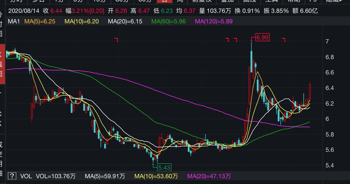The width and height of the screenshot is (350, 184).
Task: Click the 5.6 price axis label
Action: (329, 150)
